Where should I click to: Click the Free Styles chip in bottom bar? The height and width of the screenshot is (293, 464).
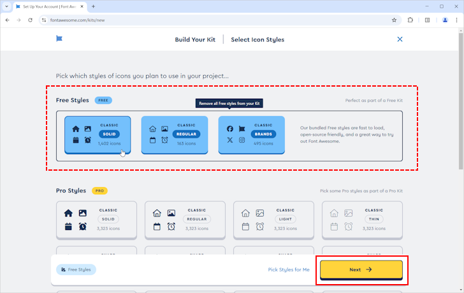(x=76, y=269)
